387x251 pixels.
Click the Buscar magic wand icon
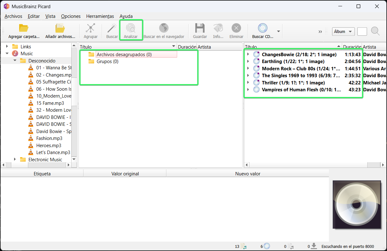[x=112, y=28]
